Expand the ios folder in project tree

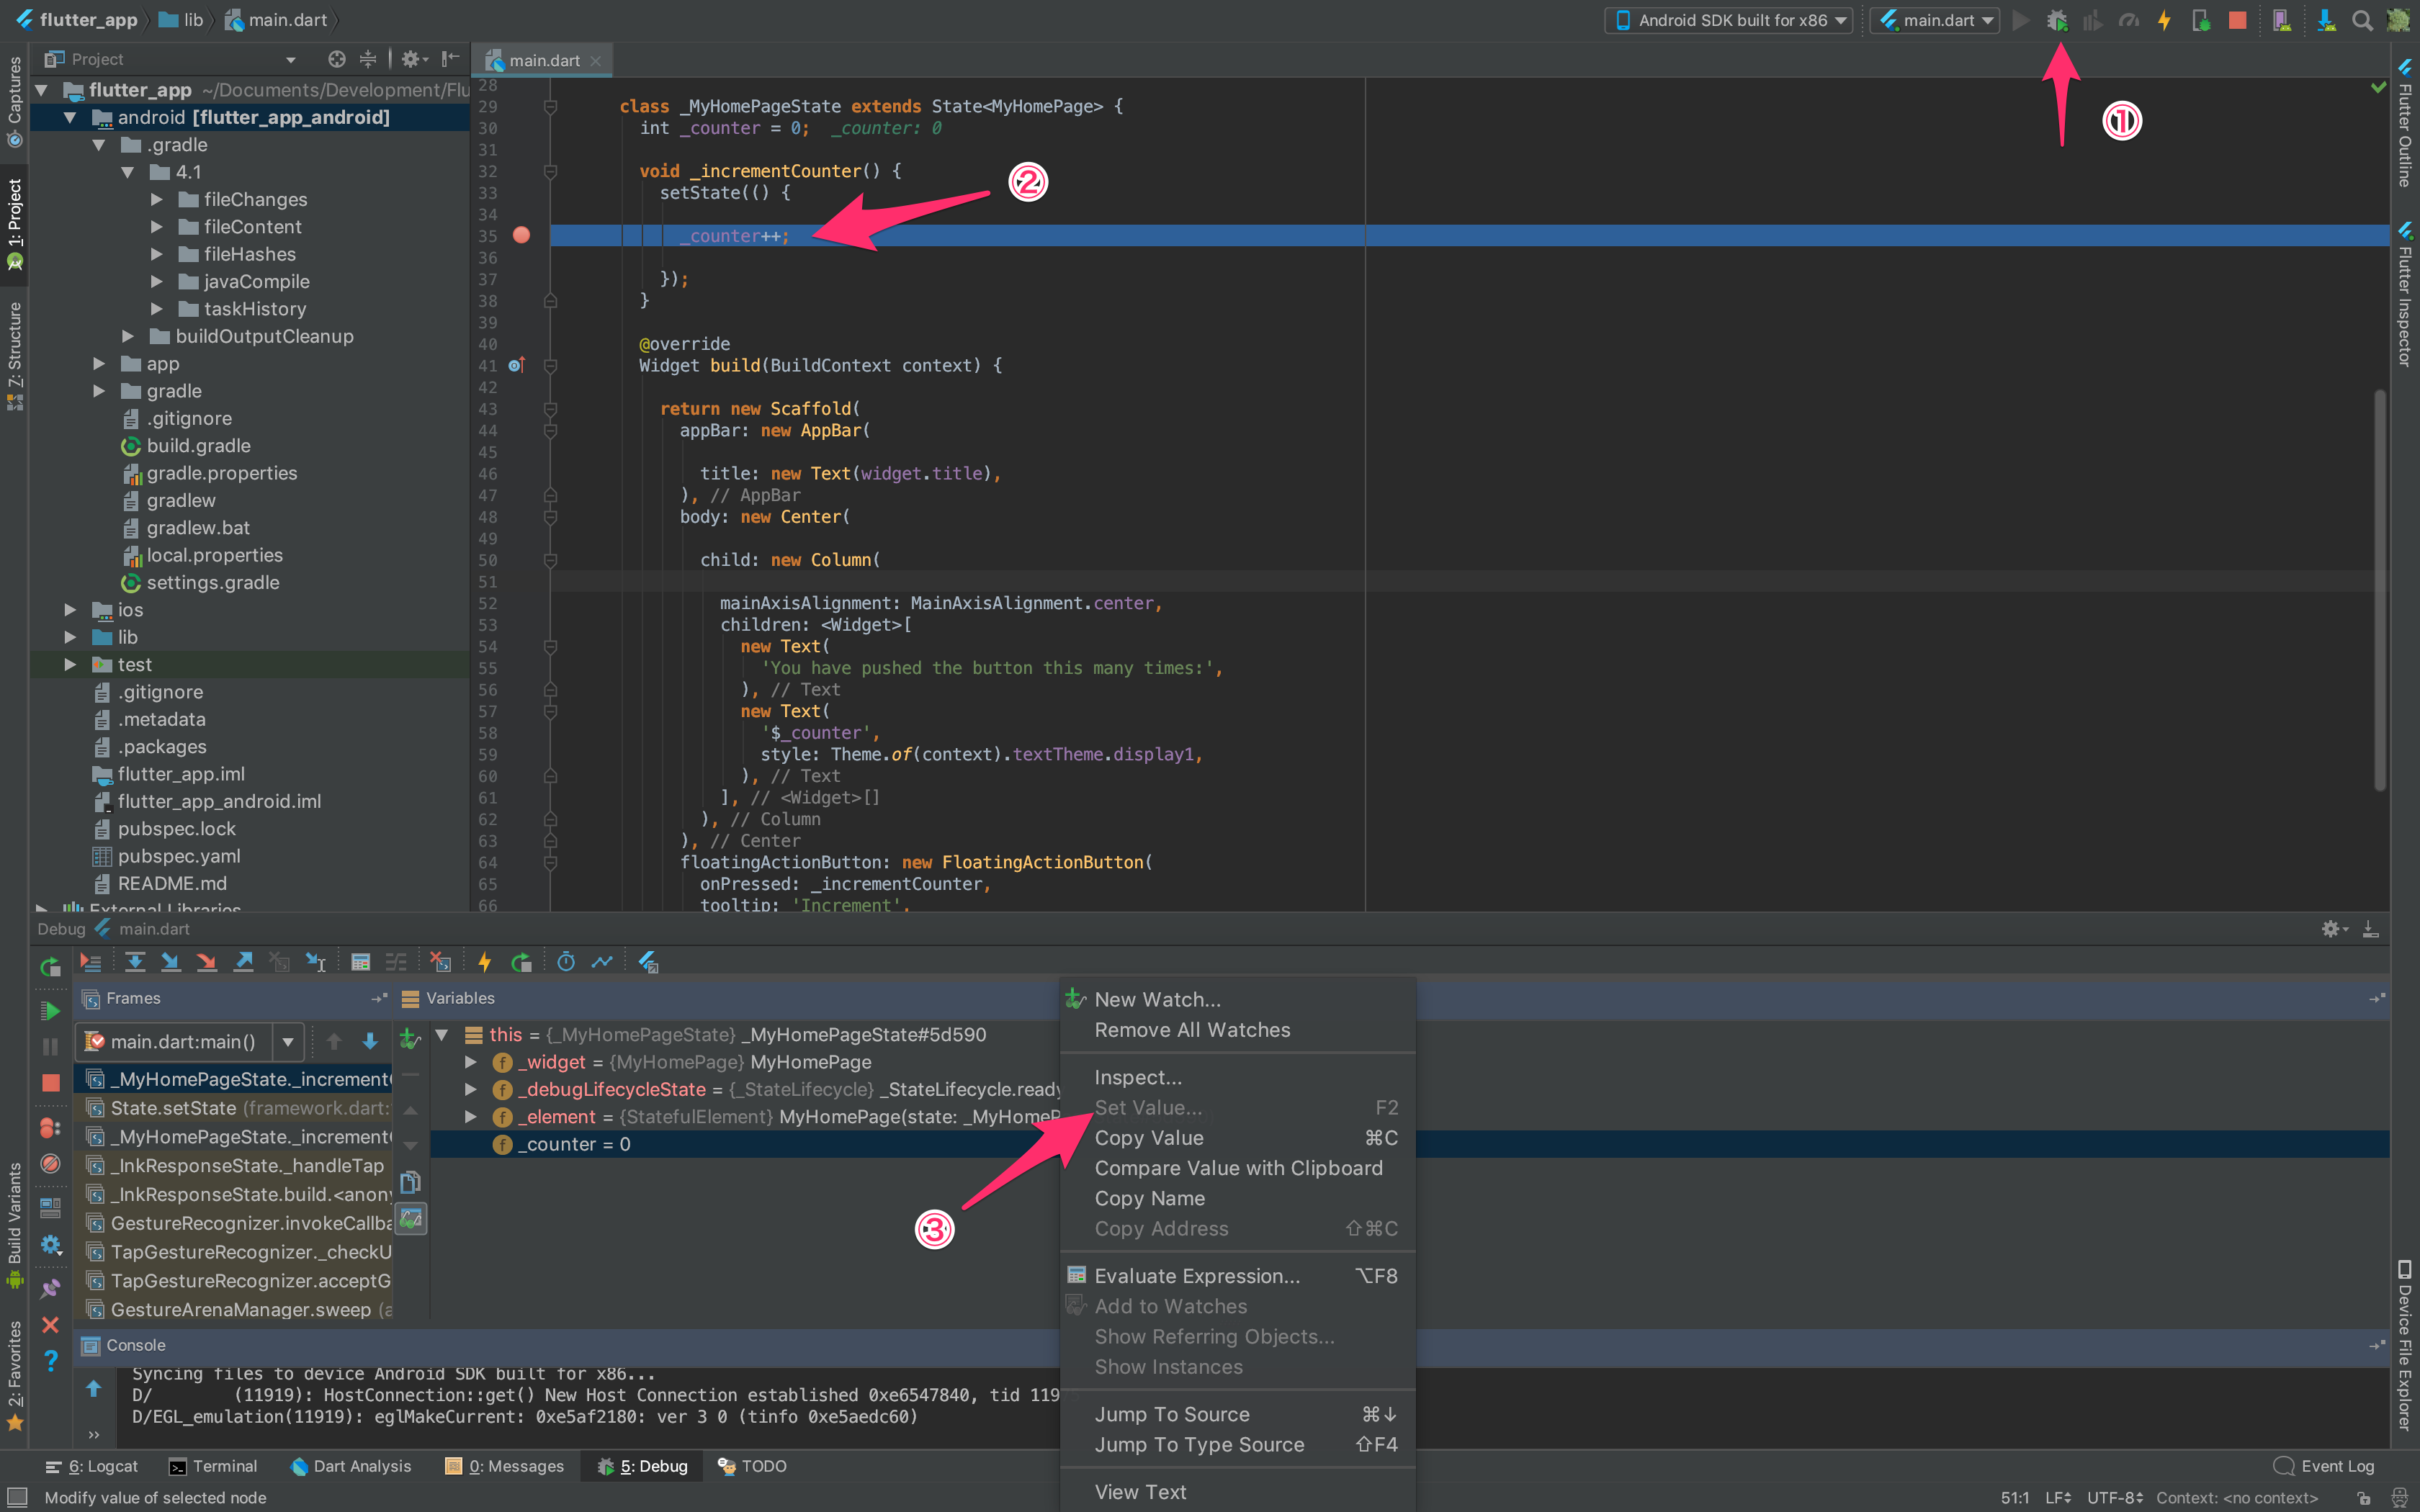pos(70,609)
